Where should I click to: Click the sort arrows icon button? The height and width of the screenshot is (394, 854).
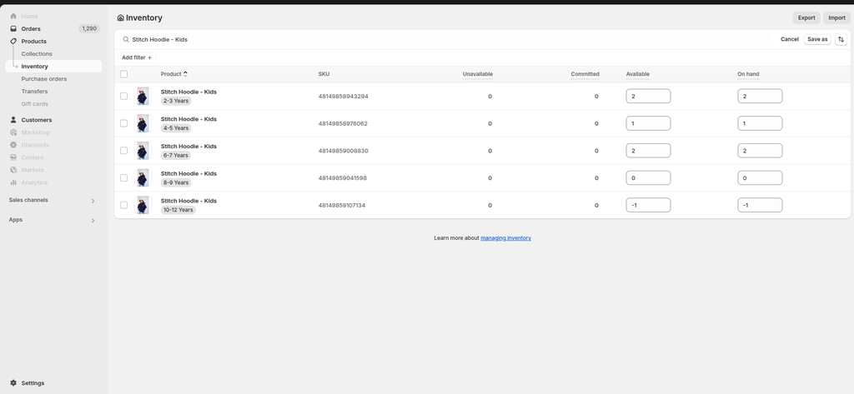(x=841, y=39)
